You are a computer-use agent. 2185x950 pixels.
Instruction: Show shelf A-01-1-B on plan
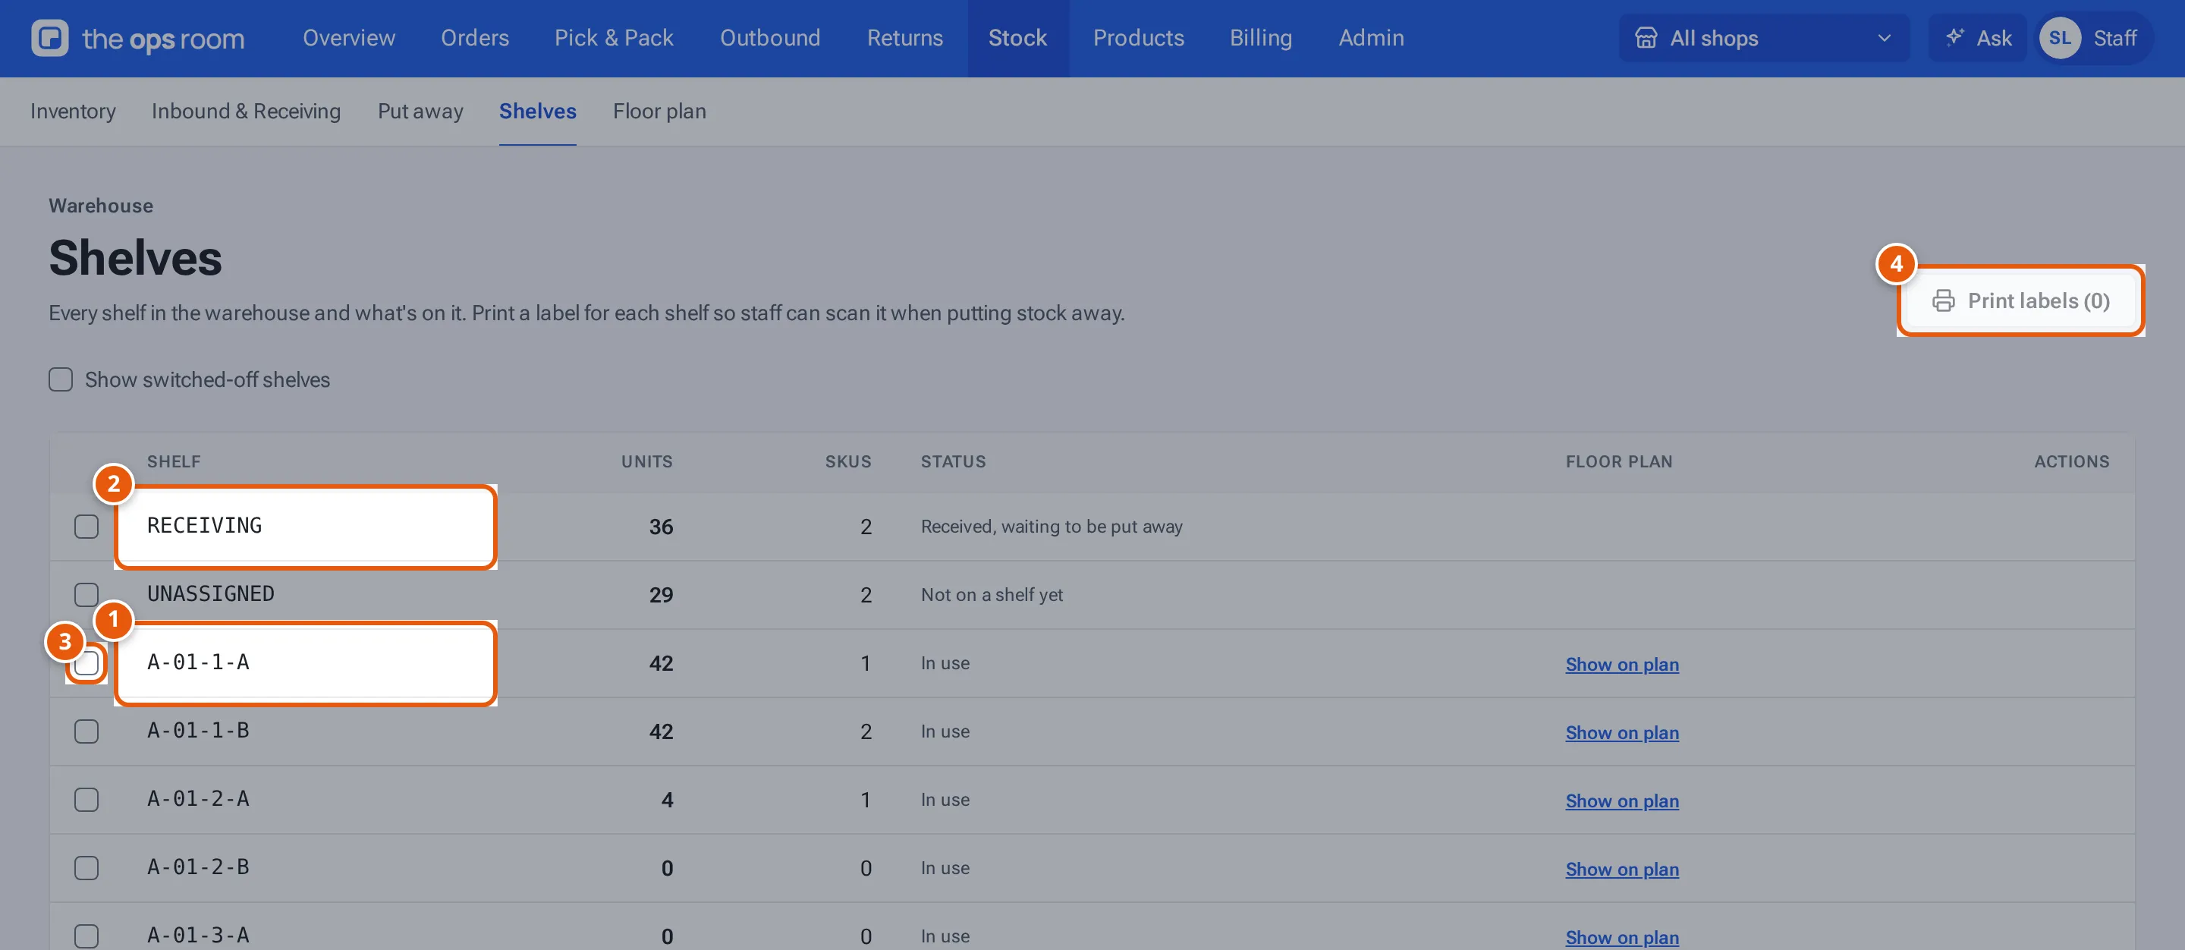(x=1622, y=732)
